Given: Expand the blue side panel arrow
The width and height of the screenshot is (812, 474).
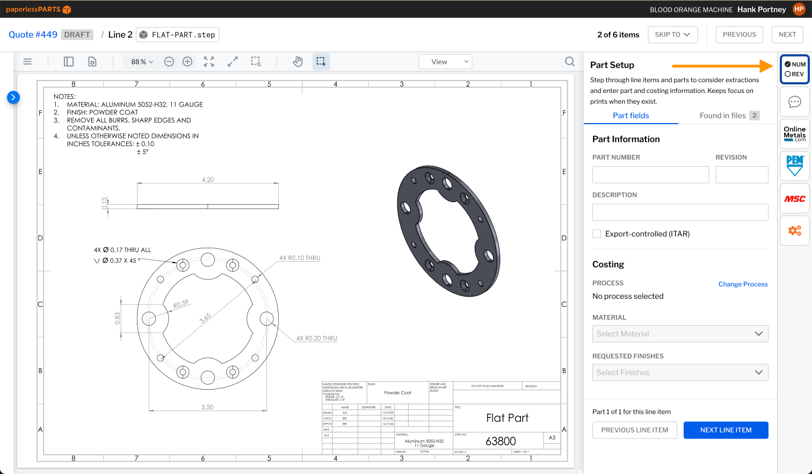Looking at the screenshot, I should 13,97.
